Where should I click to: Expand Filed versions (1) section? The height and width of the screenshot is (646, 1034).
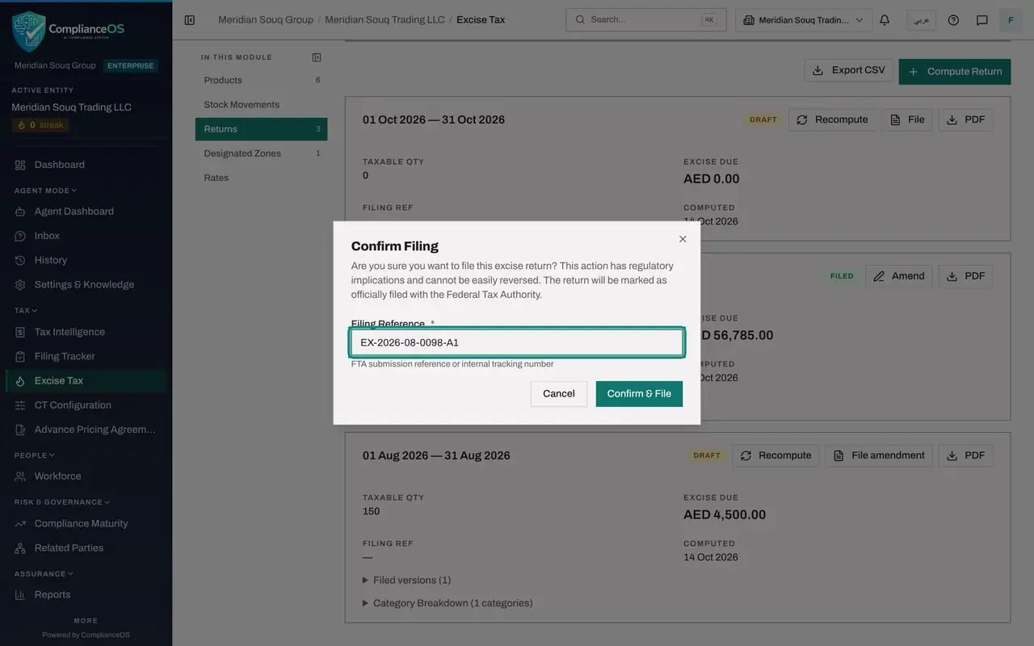pyautogui.click(x=406, y=580)
